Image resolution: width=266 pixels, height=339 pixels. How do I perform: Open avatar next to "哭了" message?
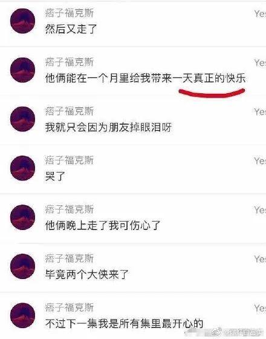tap(22, 168)
